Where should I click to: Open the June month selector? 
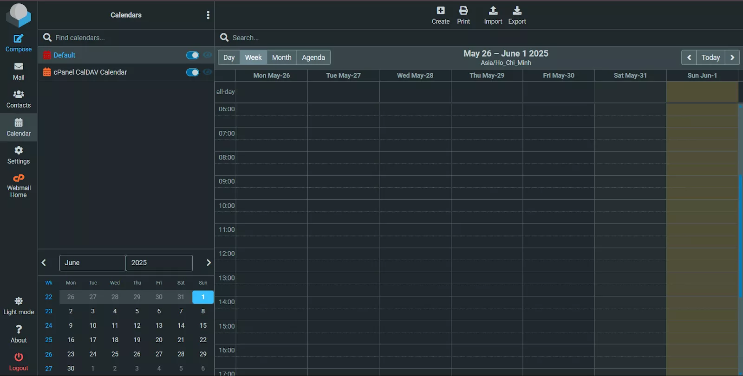point(92,263)
